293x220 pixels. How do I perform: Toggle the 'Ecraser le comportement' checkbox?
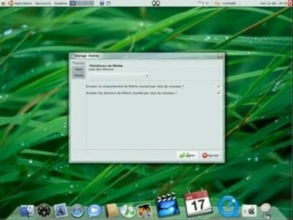point(219,86)
